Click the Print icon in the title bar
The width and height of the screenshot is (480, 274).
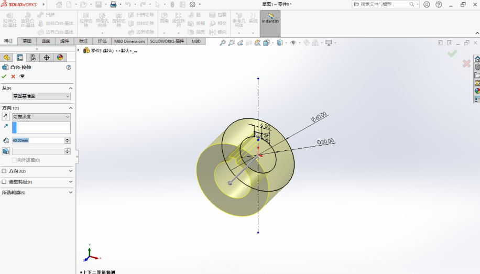[x=113, y=4]
